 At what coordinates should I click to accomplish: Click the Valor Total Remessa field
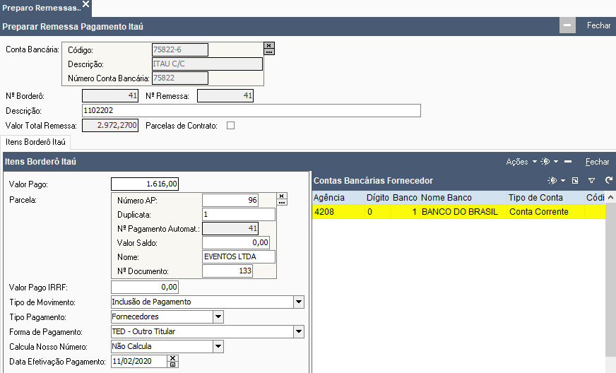[110, 125]
